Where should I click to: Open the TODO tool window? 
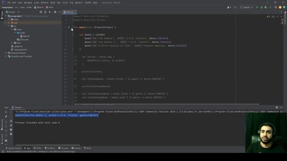[x=37, y=148]
